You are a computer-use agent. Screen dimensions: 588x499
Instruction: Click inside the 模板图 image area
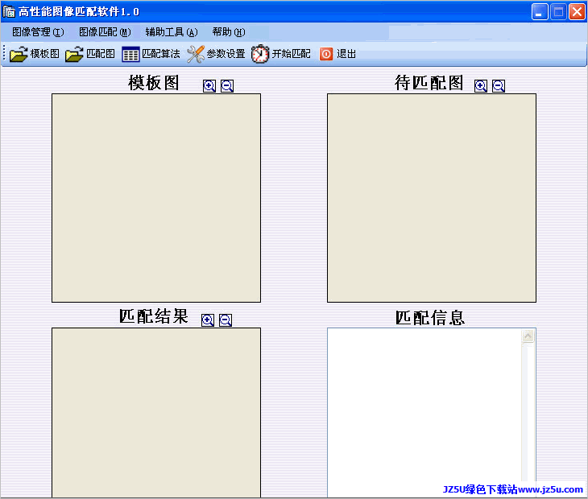click(x=156, y=198)
